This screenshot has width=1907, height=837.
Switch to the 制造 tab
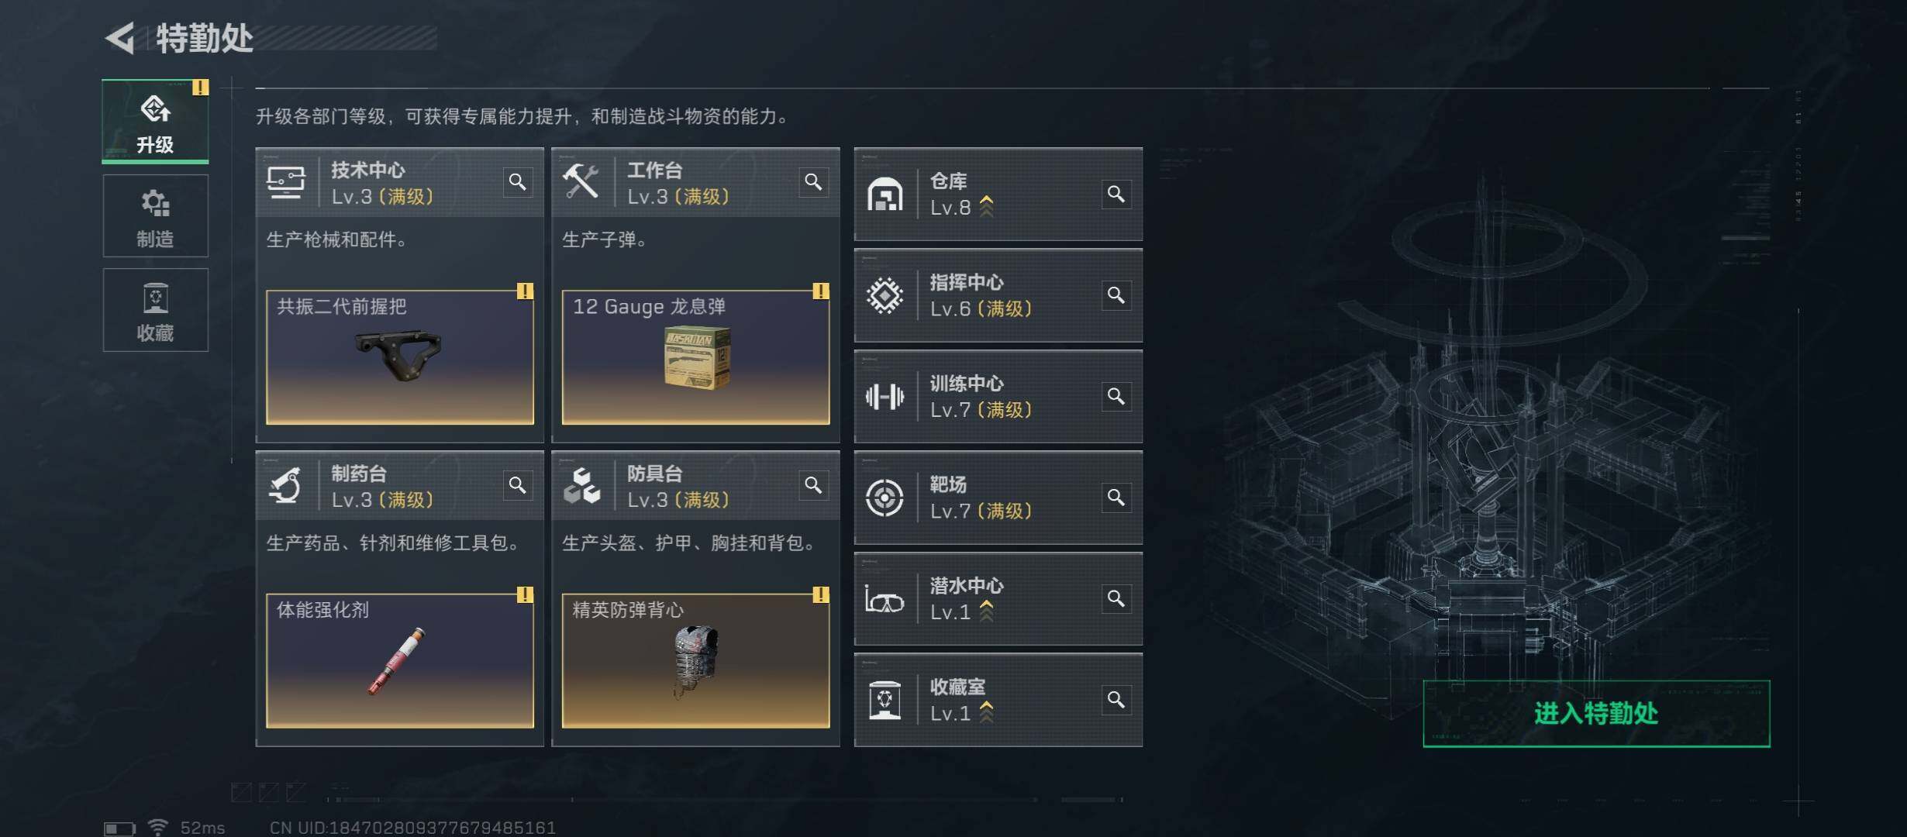[155, 215]
